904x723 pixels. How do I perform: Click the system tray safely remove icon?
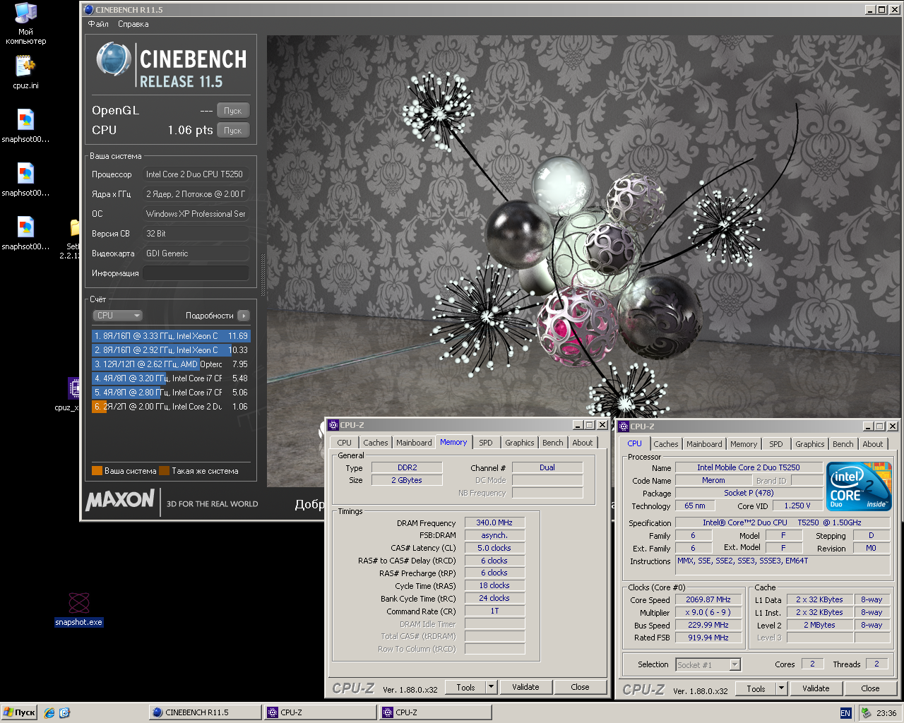click(x=866, y=712)
